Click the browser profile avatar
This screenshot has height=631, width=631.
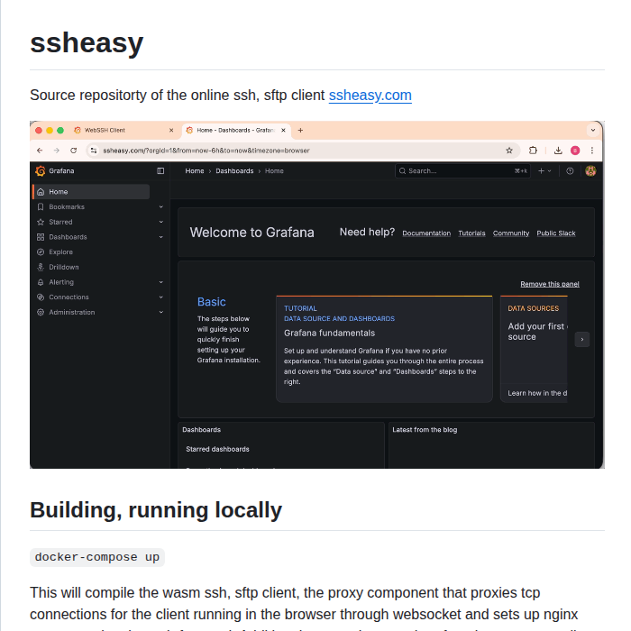point(575,151)
